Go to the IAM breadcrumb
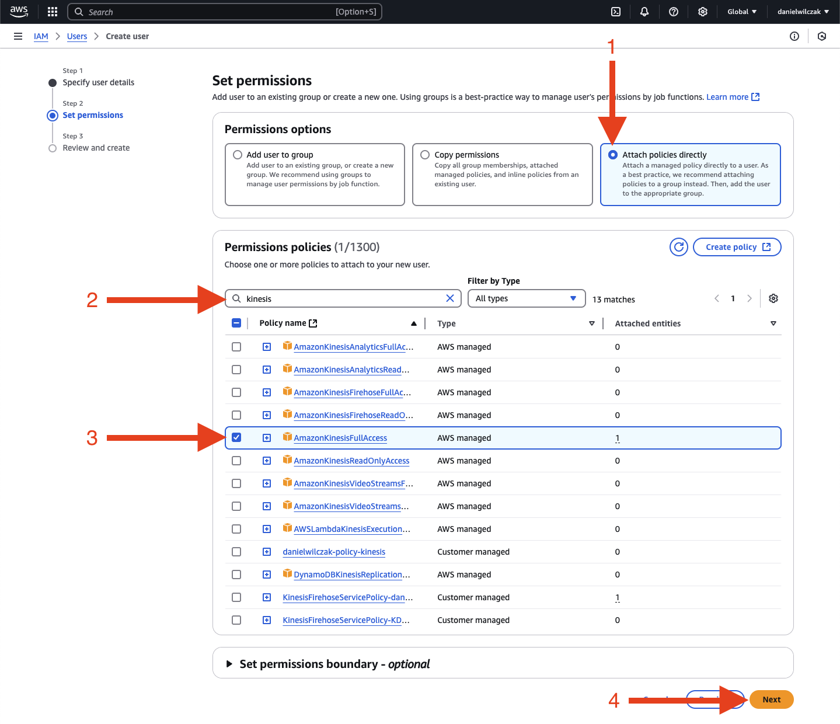 pyautogui.click(x=41, y=36)
